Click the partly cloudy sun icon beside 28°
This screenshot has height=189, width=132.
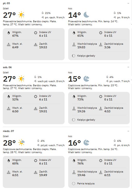click(x=21, y=143)
